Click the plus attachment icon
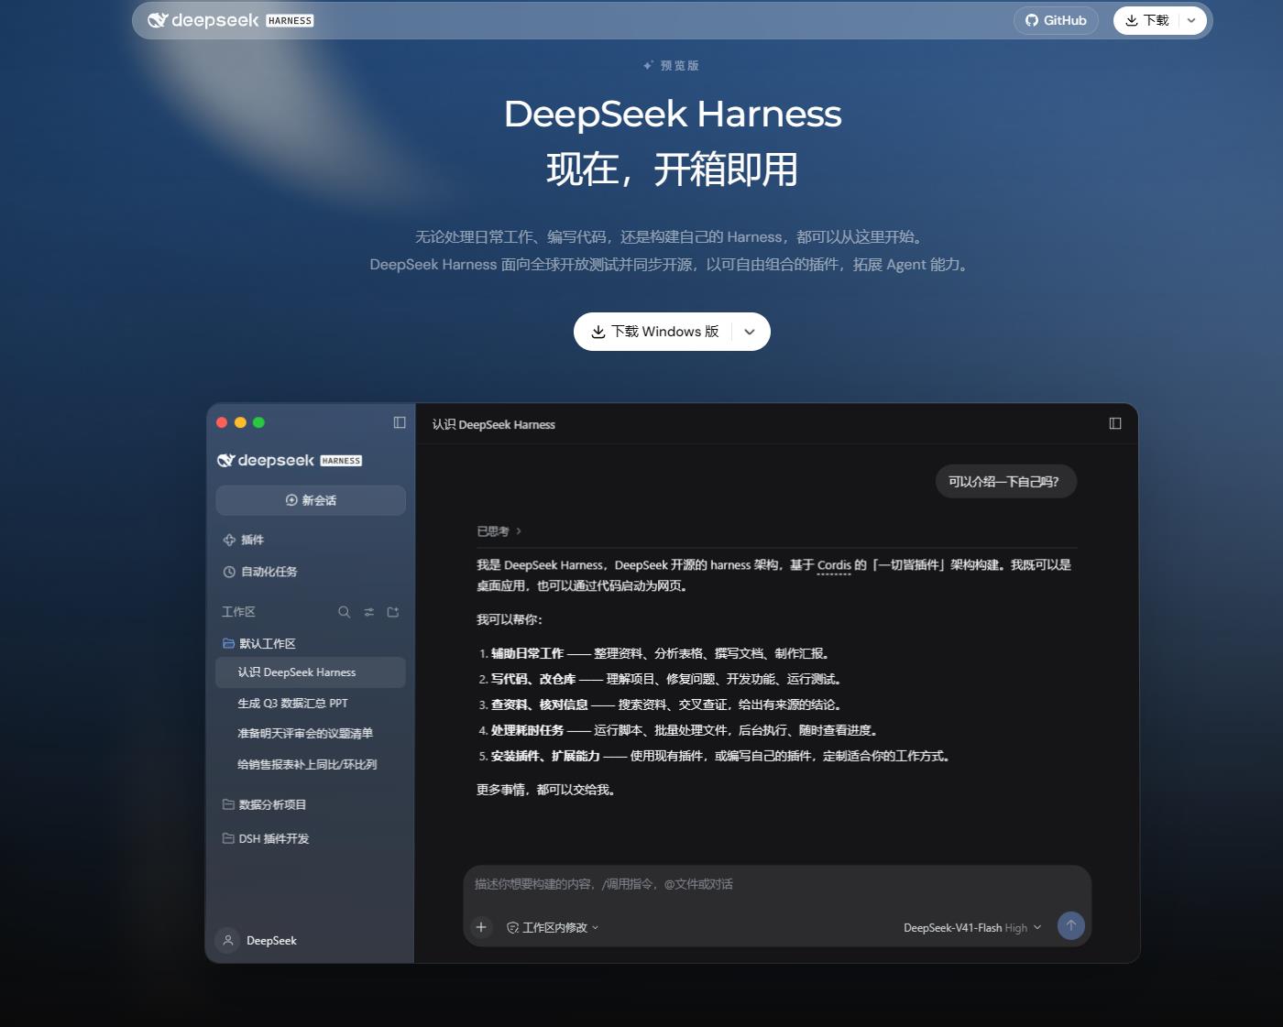Screen dimensions: 1283x1027 click(x=481, y=927)
